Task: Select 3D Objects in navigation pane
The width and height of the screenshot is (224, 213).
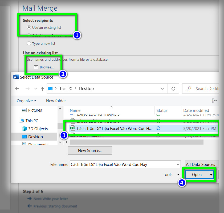Action: 38,129
